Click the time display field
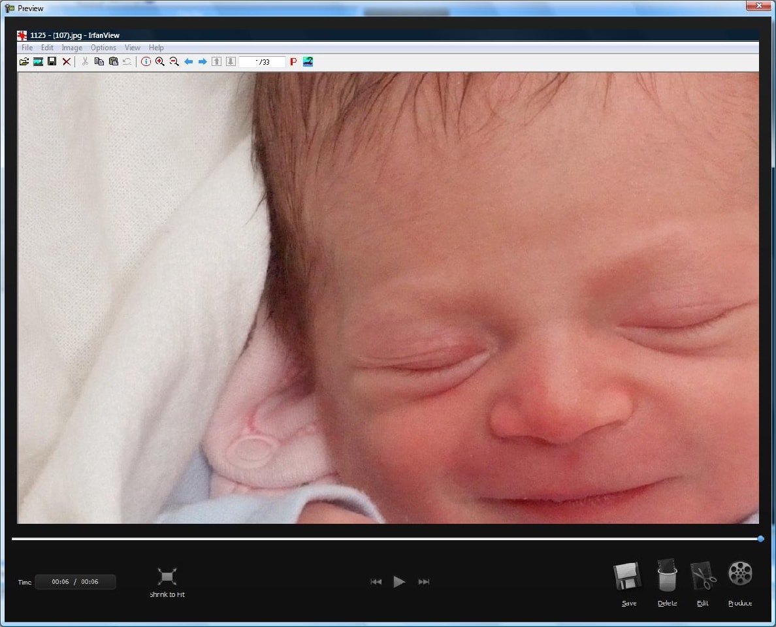 click(x=75, y=582)
